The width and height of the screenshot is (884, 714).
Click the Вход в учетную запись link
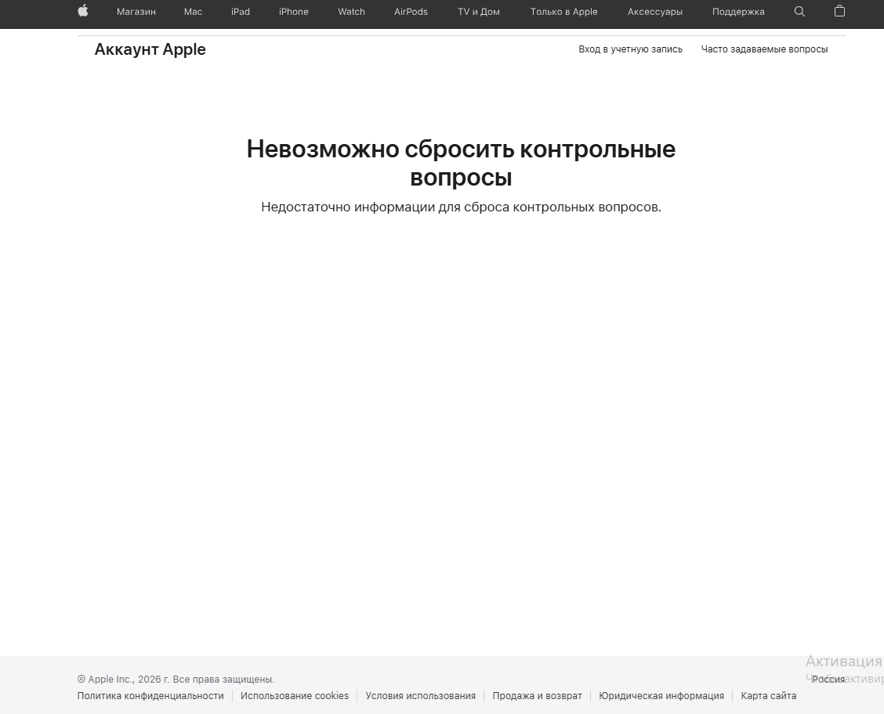tap(630, 49)
